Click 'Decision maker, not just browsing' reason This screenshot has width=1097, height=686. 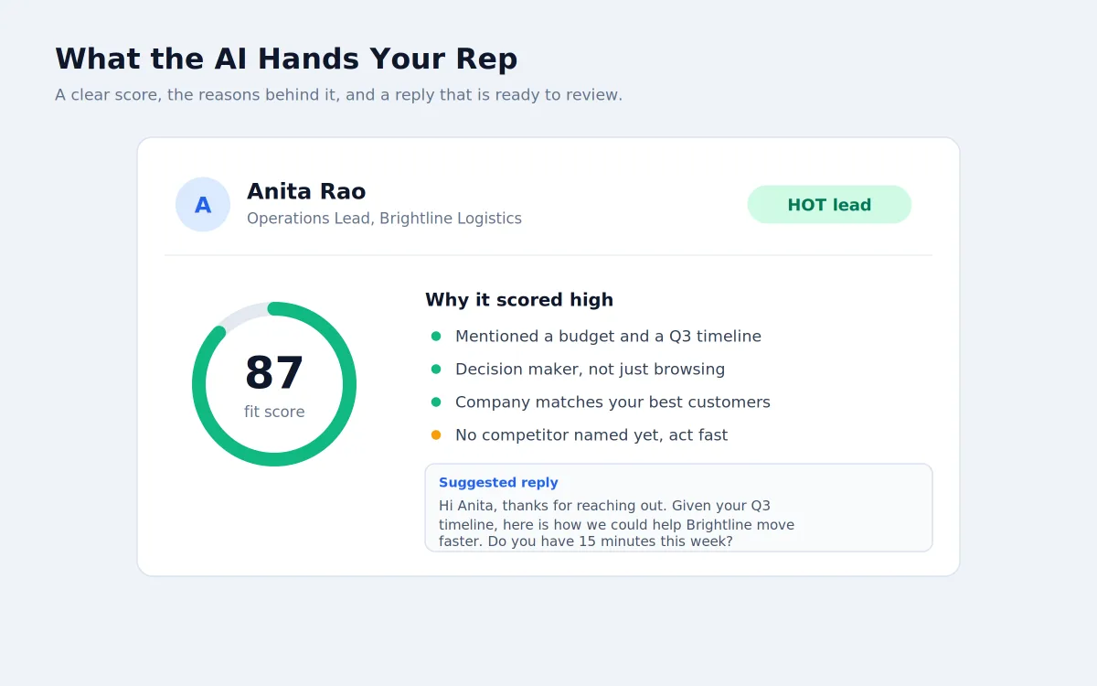(590, 370)
